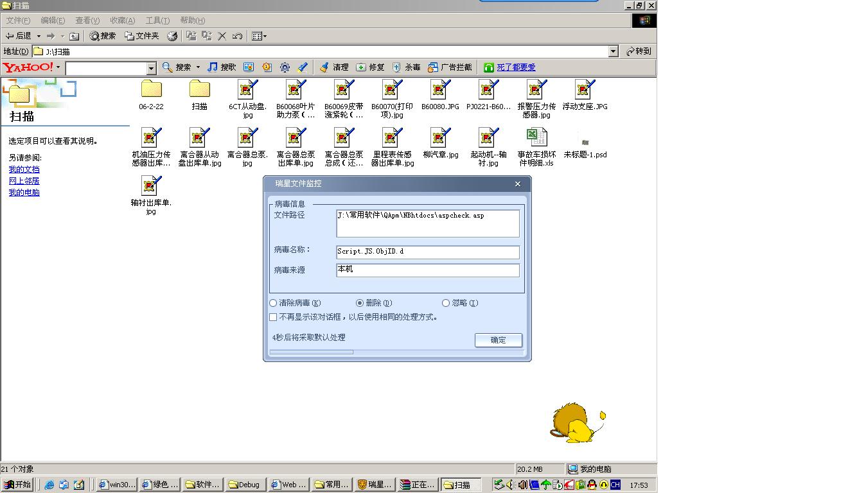Select the 清除病毒 radio option

click(273, 303)
